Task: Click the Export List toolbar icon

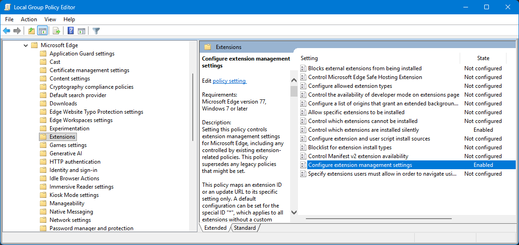Action: point(57,31)
